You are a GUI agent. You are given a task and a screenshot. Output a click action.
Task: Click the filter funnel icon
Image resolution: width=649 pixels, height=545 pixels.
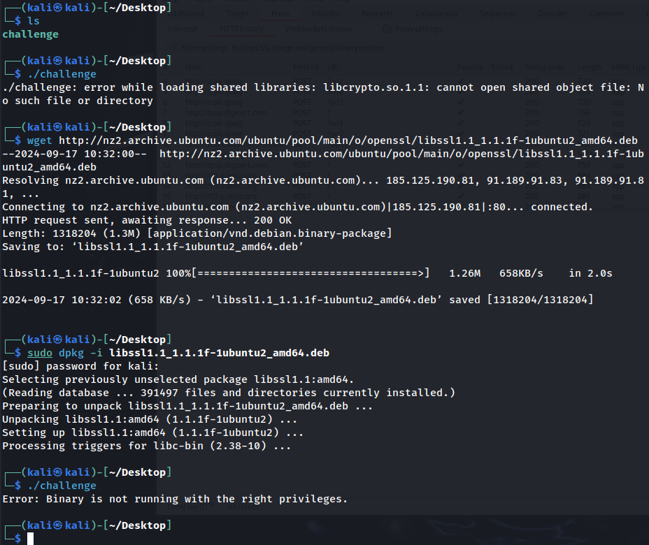(x=174, y=48)
